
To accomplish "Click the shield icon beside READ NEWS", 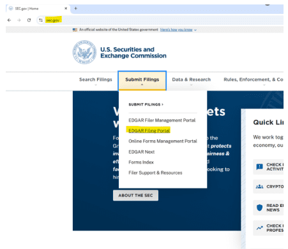I will tap(259, 208).
